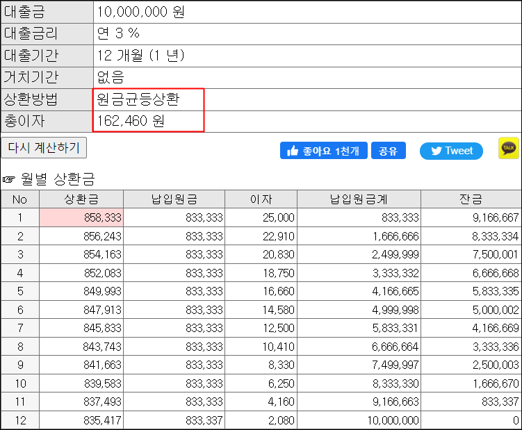The height and width of the screenshot is (430, 522).
Task: Select the 대출금리 value 연 3 %
Action: (118, 33)
